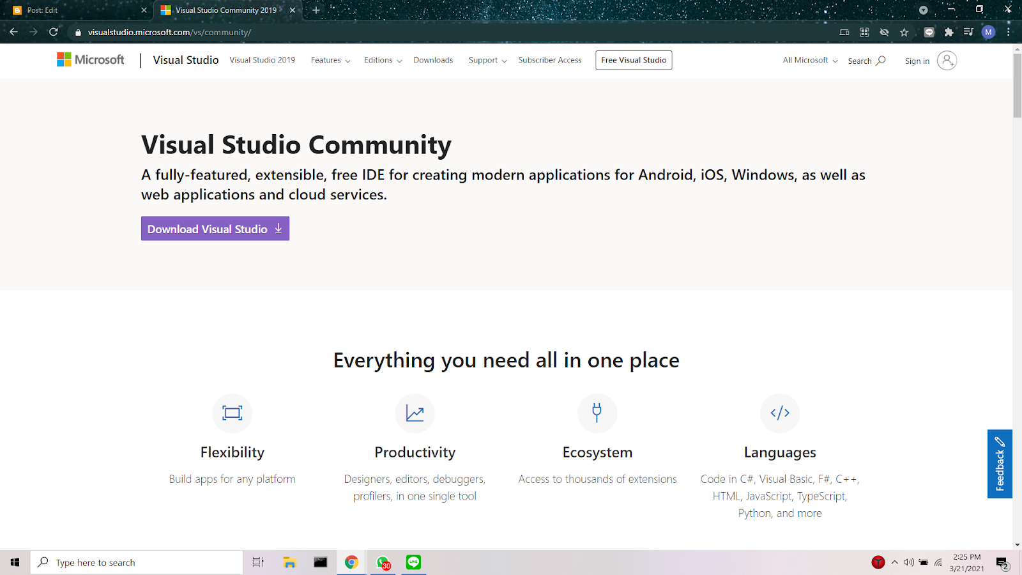Click the Microsoft logo in the header

point(91,59)
